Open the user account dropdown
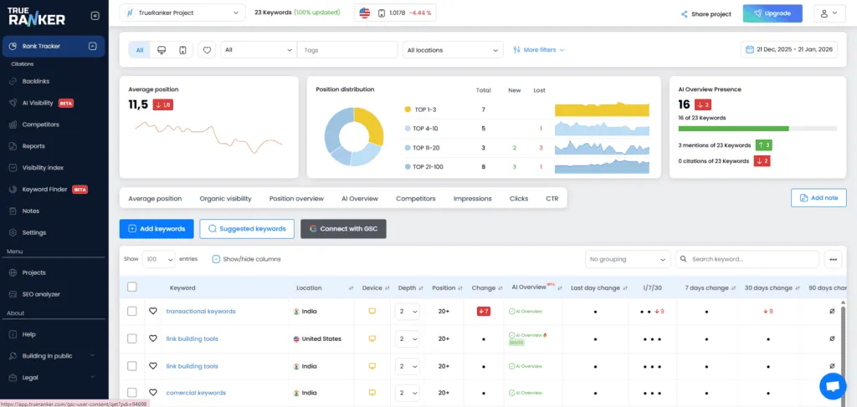 pos(829,13)
